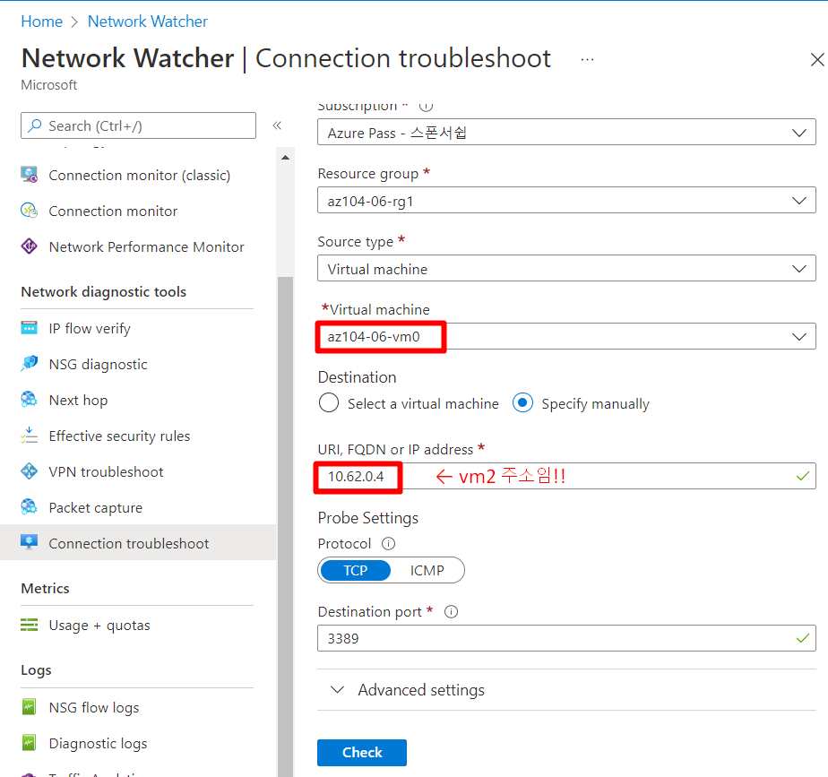Select the 'Select a virtual machine' radio
Screen dimensions: 828x777
[329, 403]
